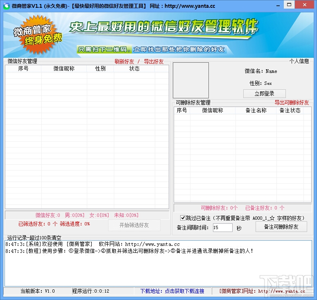
Task: Click 备注状态 column header
Action: pyautogui.click(x=290, y=111)
